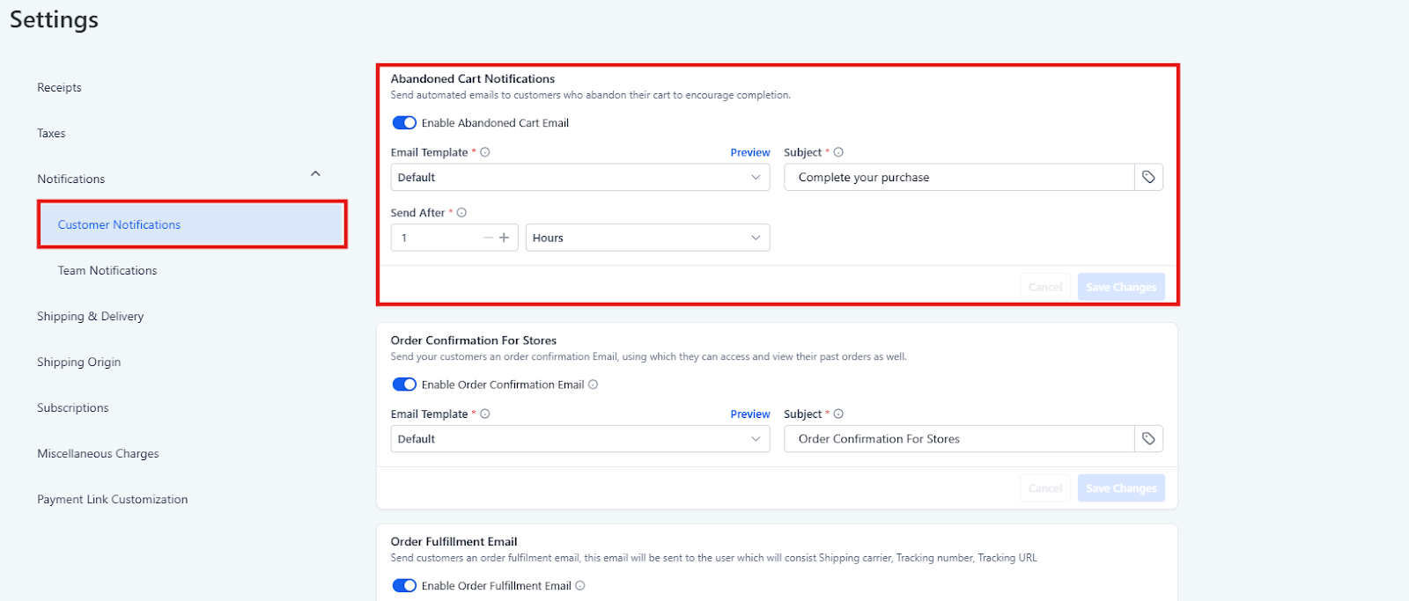Click info icon beside Enable Order Fulfillment Email
This screenshot has width=1409, height=601.
point(580,586)
